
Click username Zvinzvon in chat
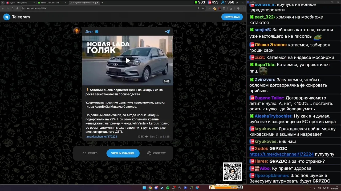tap(265, 80)
